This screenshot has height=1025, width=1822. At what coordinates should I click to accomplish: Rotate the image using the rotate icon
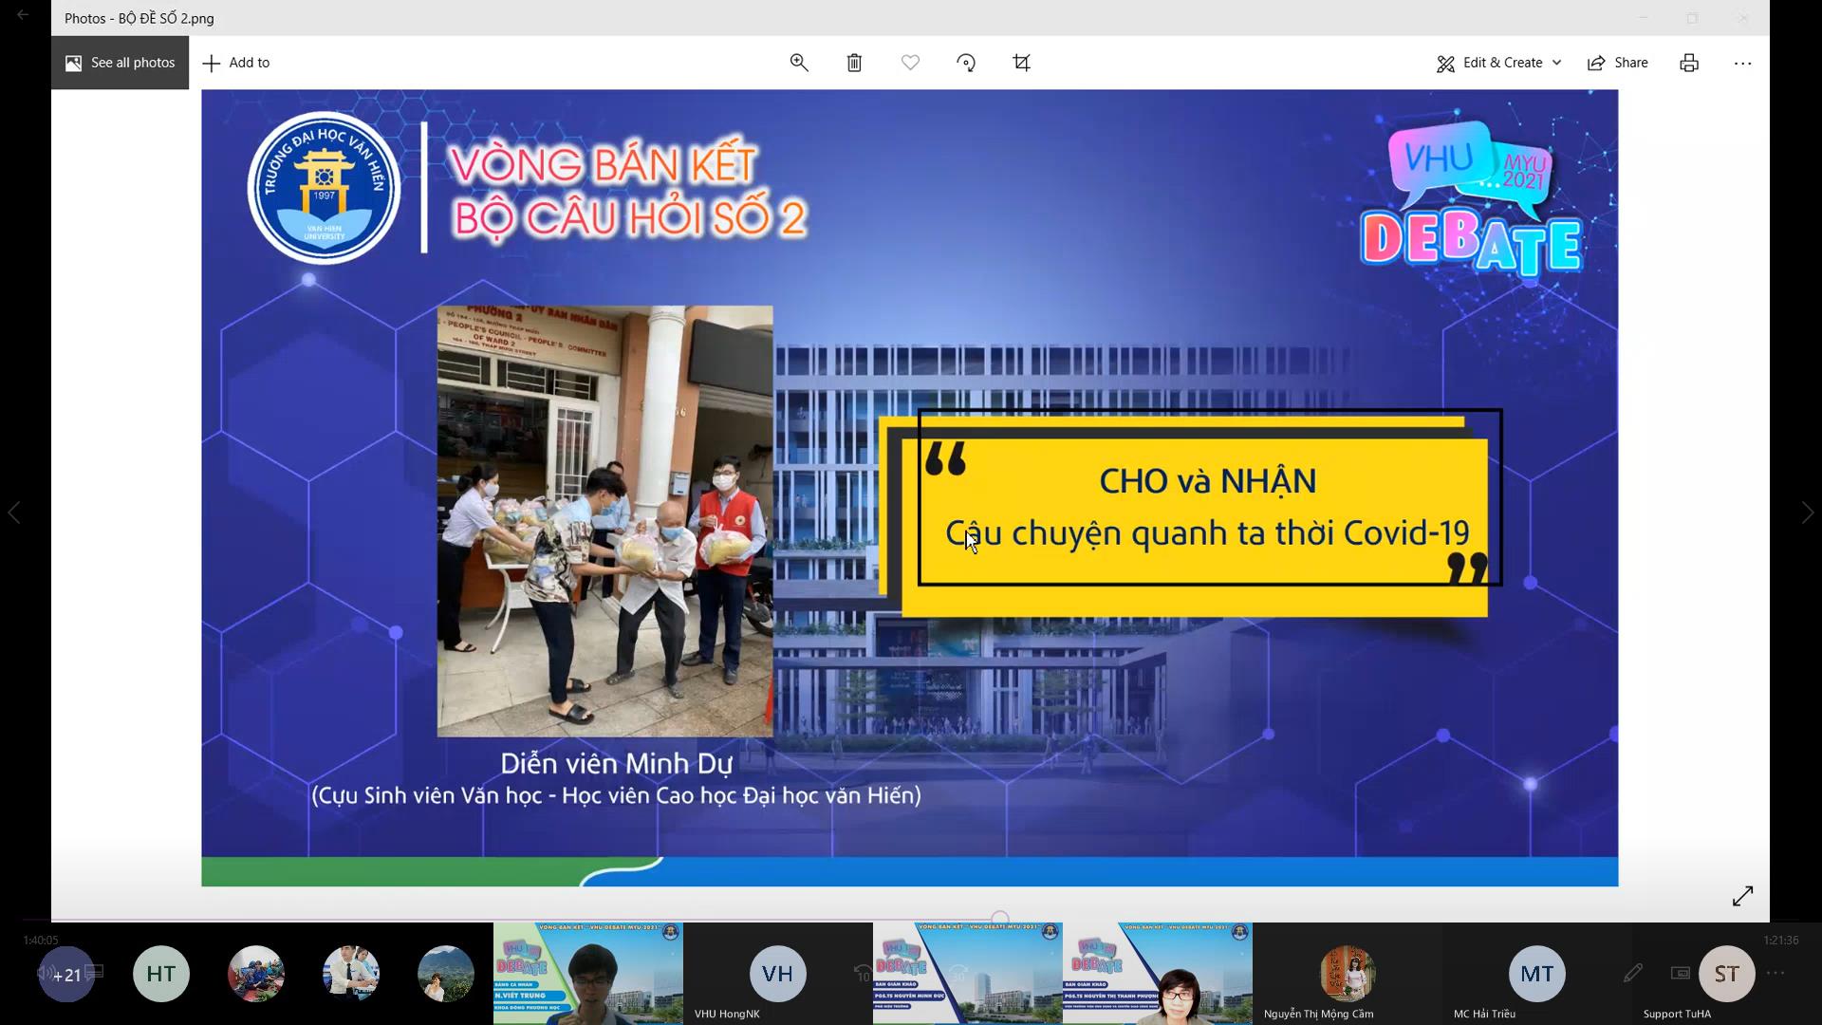click(x=966, y=63)
